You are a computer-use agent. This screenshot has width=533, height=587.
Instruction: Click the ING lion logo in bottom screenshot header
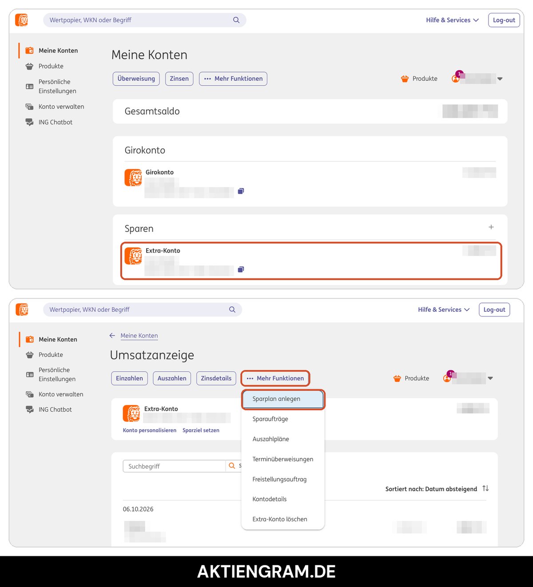point(22,309)
